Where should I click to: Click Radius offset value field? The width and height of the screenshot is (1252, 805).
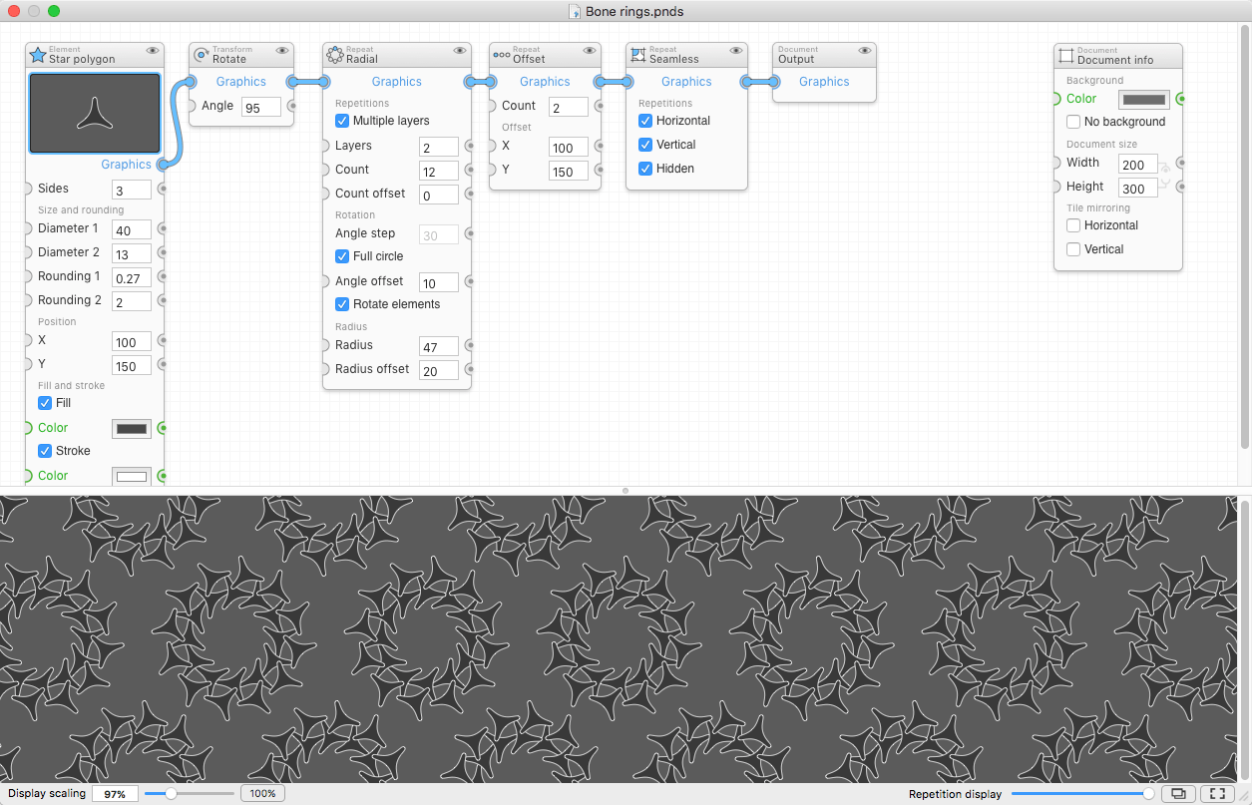tap(439, 370)
